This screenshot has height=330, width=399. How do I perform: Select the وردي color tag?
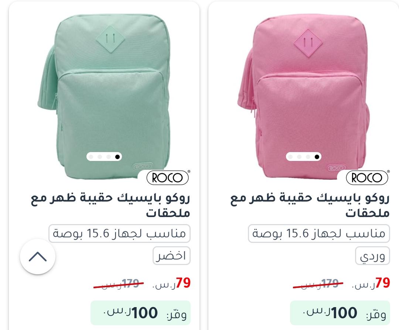372,255
